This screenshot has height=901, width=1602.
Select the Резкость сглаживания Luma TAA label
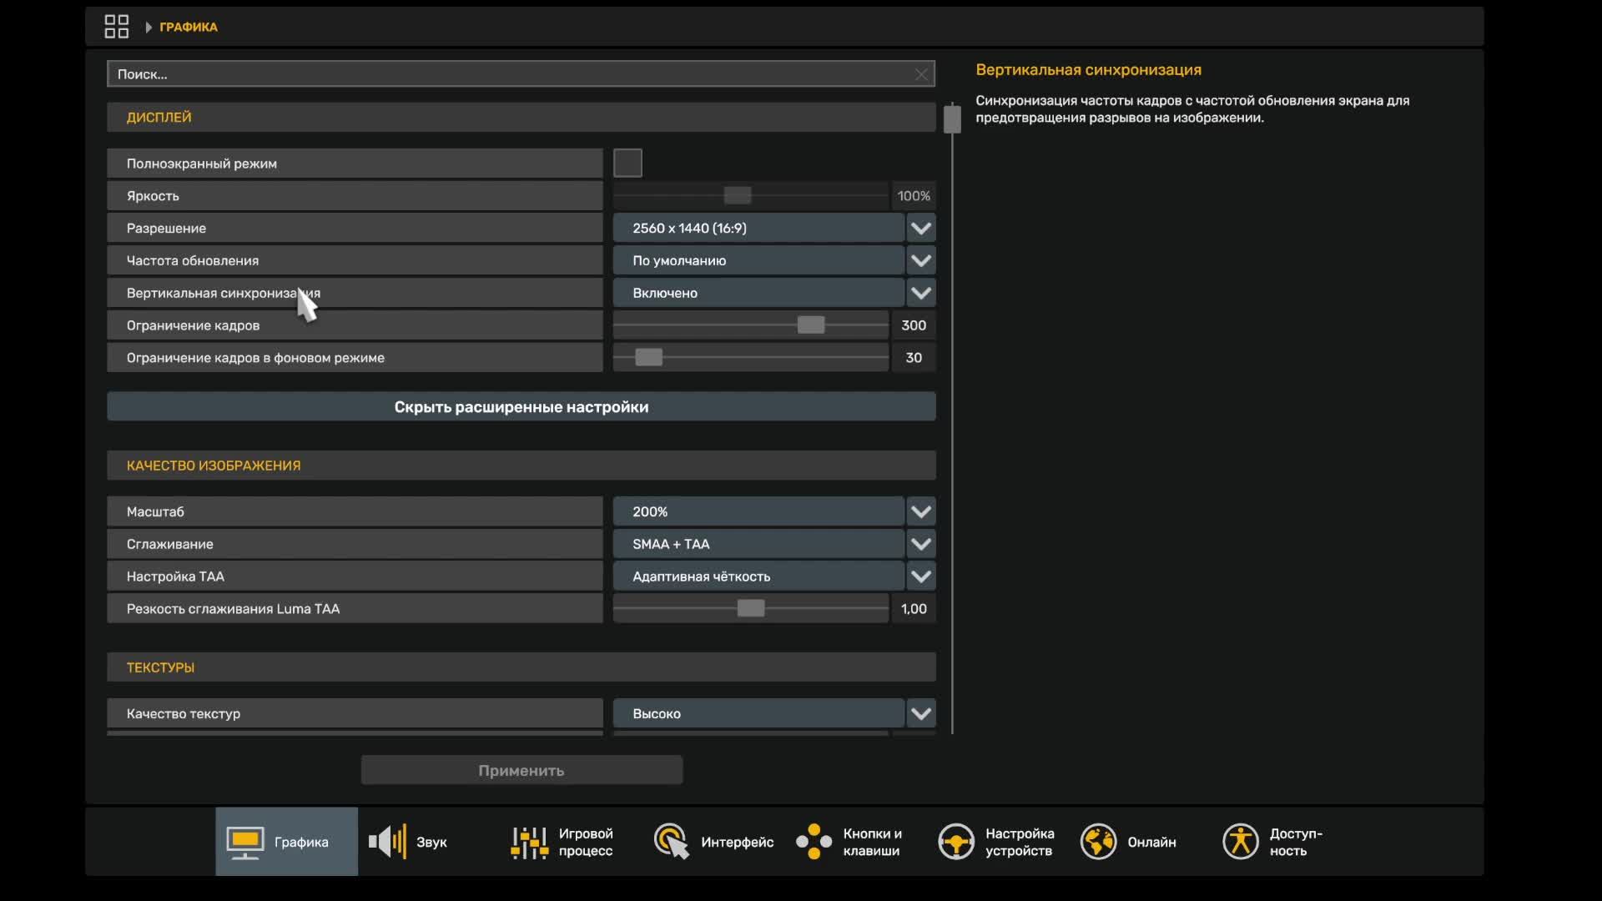point(233,609)
